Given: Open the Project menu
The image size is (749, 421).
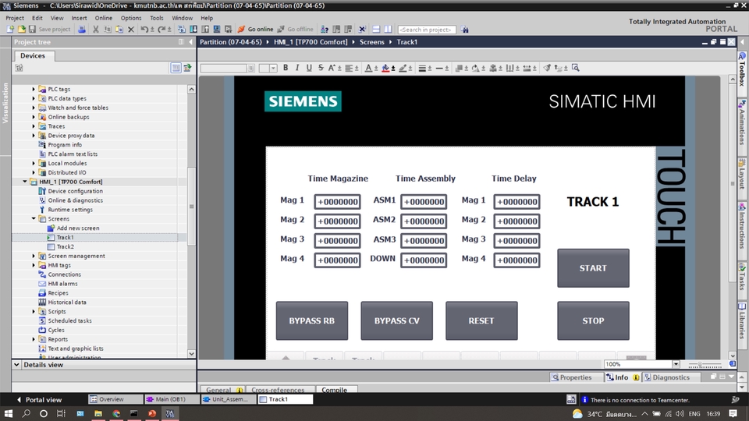Looking at the screenshot, I should coord(15,18).
